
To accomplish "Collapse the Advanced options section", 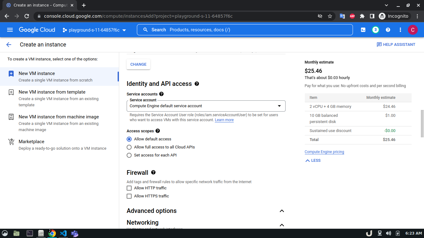I will tap(282, 211).
